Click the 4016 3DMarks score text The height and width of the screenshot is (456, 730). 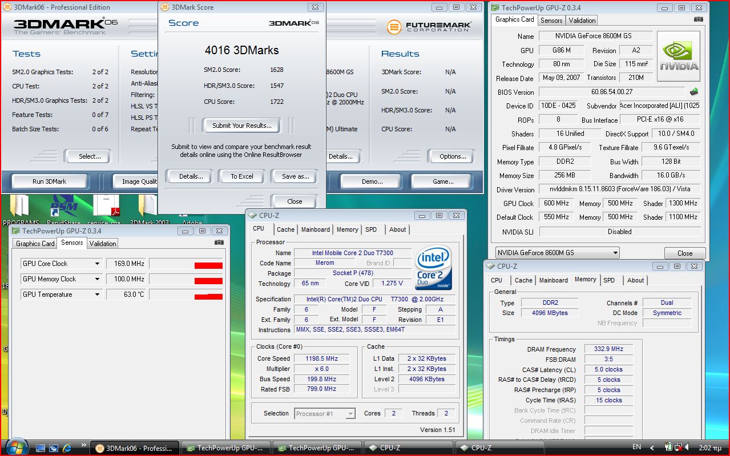(x=242, y=50)
